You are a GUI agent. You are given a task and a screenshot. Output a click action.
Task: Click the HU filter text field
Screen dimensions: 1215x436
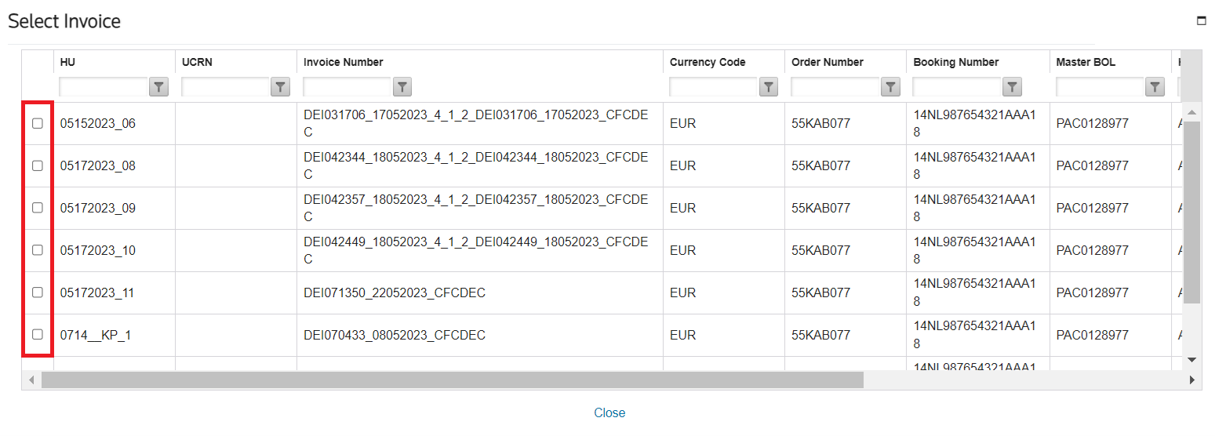click(104, 87)
